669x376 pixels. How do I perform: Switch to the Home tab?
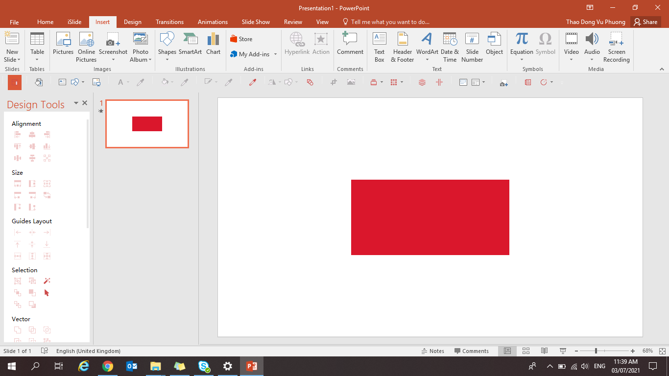pos(45,22)
